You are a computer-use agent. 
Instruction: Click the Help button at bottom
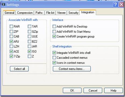click(113, 91)
